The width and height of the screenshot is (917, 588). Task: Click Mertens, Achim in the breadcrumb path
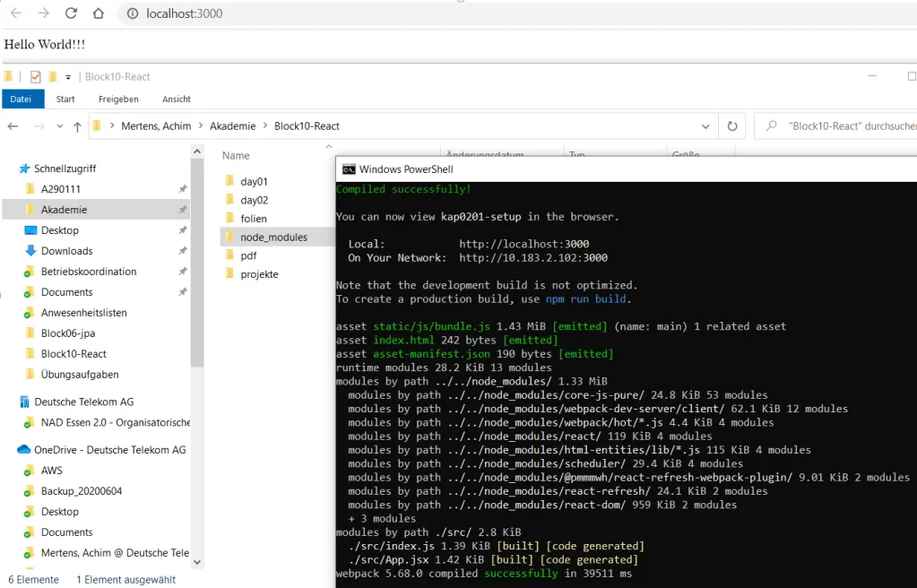tap(156, 126)
